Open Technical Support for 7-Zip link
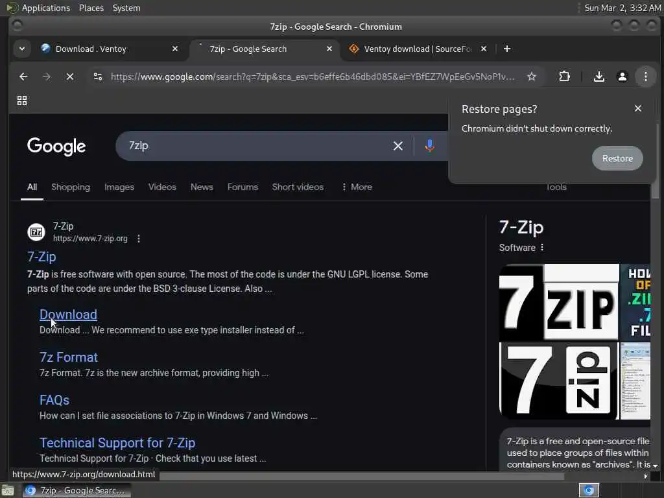 (x=117, y=443)
